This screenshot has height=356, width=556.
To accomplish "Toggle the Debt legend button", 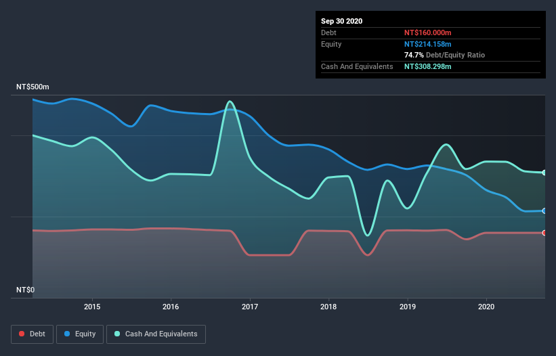I will click(32, 334).
